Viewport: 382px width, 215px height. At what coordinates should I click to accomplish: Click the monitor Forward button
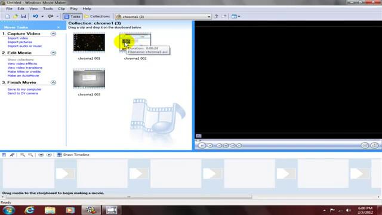[x=239, y=146]
